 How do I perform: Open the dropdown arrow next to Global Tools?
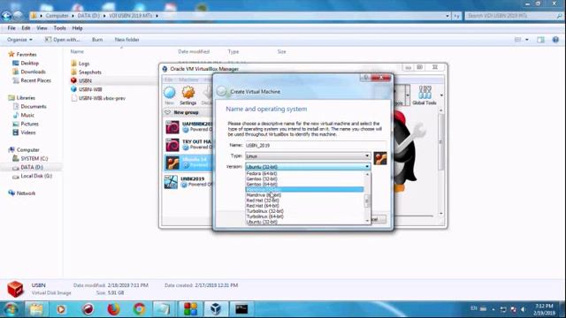(441, 95)
